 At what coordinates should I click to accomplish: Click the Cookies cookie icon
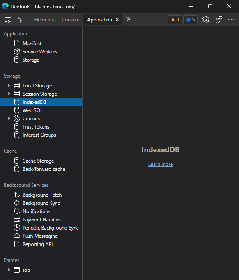17,119
